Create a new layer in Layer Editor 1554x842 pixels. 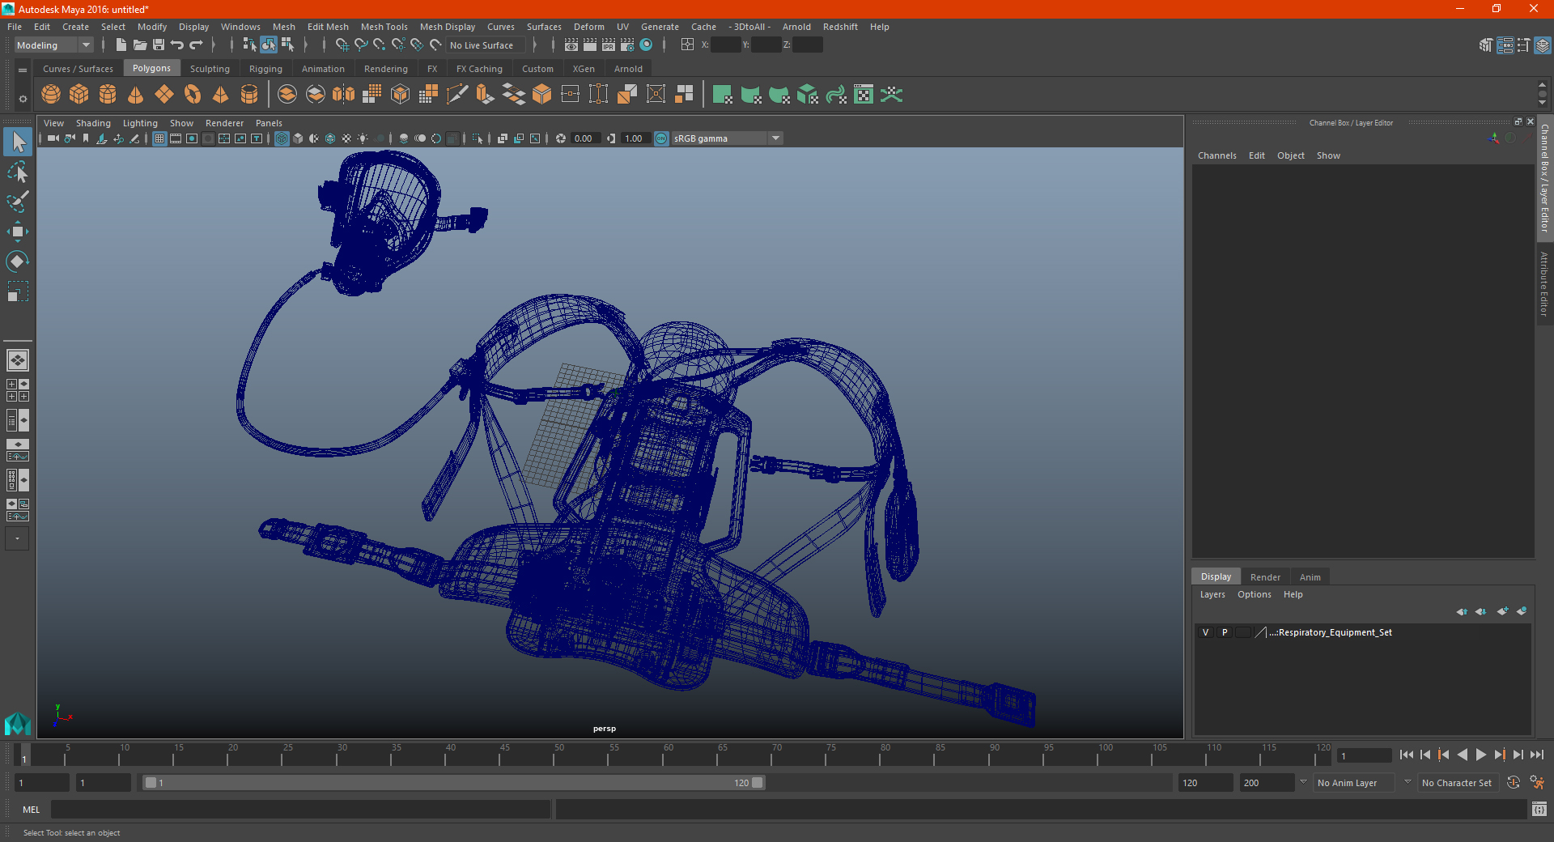1503,611
